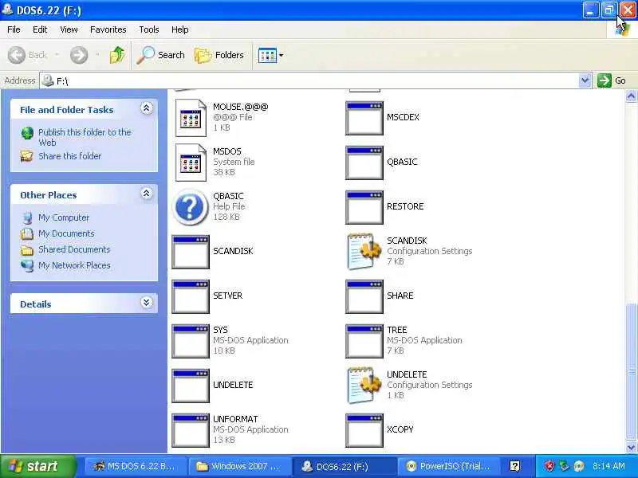Click the 8:14 AM clock
638x478 pixels.
[x=608, y=466]
